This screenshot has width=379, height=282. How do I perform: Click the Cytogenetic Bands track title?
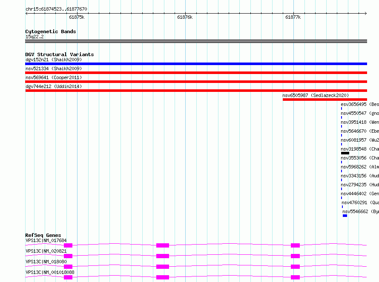click(51, 31)
